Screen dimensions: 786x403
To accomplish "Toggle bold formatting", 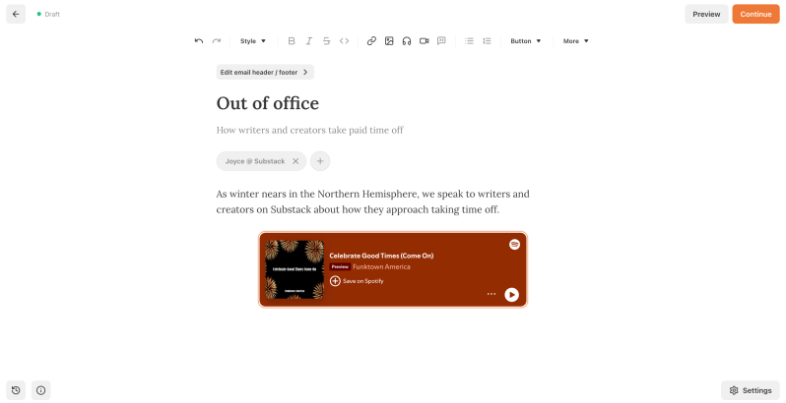I will 292,41.
